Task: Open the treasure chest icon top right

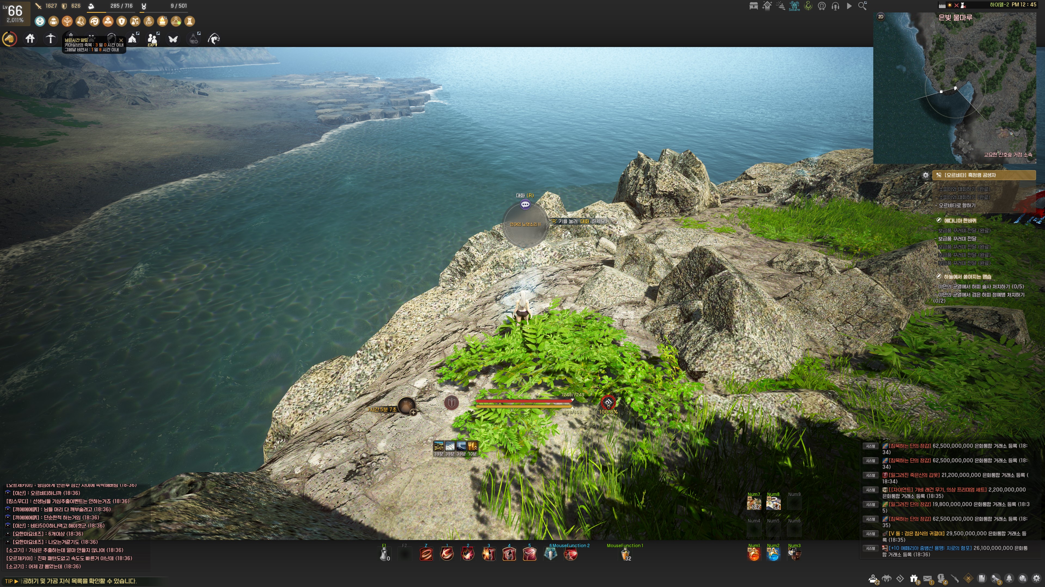Action: click(x=753, y=6)
